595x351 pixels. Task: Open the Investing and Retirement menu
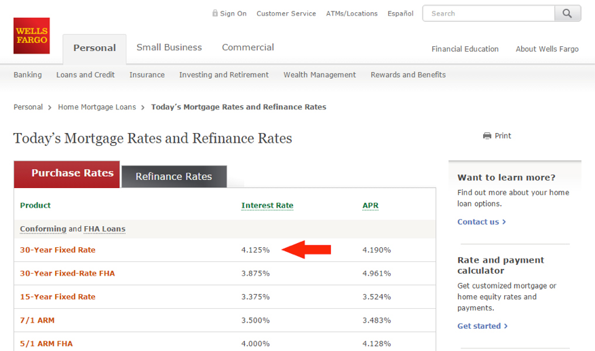click(x=224, y=75)
